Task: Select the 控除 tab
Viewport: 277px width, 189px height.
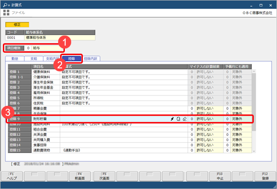Action: point(71,58)
